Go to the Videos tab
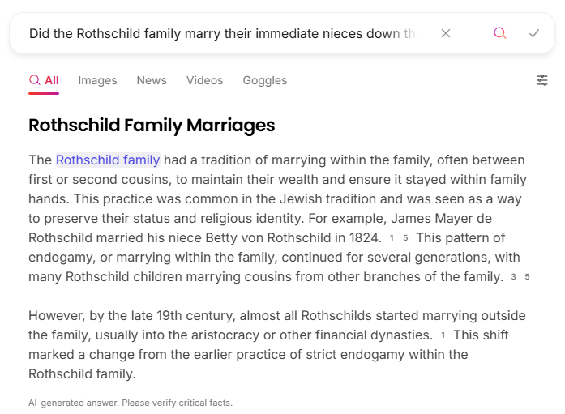This screenshot has width=565, height=414. (x=204, y=80)
